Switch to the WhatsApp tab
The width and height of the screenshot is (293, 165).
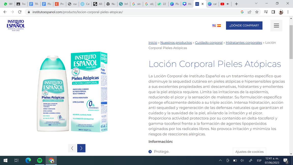point(8,4)
